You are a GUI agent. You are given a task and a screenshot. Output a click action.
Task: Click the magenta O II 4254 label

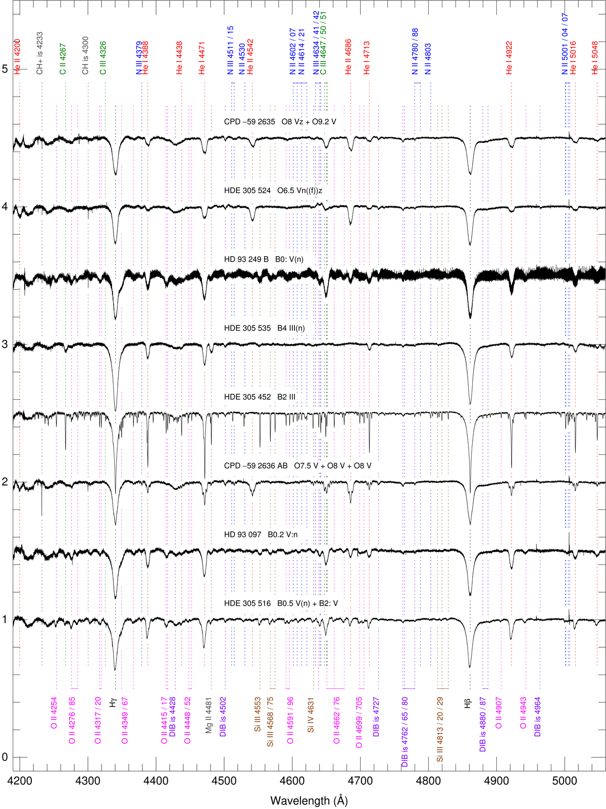[x=54, y=712]
